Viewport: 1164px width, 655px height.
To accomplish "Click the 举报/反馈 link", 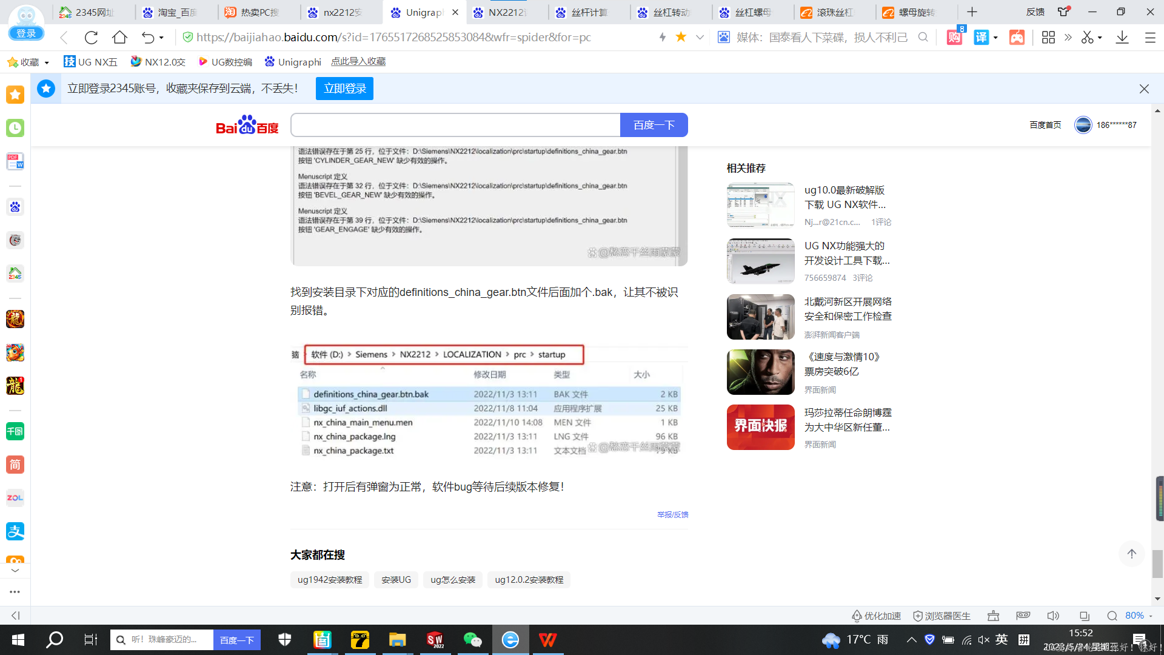I will coord(673,514).
